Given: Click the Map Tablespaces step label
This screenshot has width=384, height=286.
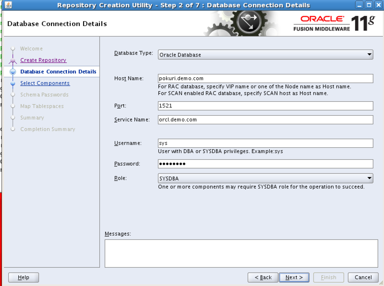Looking at the screenshot, I should point(42,106).
